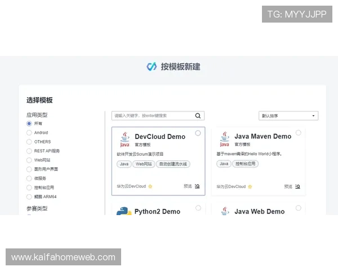Select the 图形用户界面 radio option
The height and width of the screenshot is (271, 338).
click(x=29, y=169)
